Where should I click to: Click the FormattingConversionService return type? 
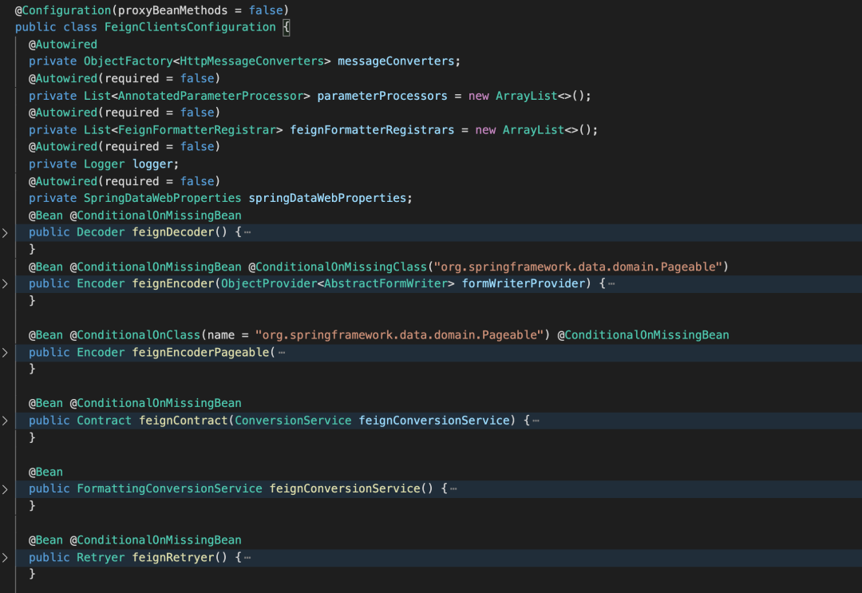tap(169, 488)
